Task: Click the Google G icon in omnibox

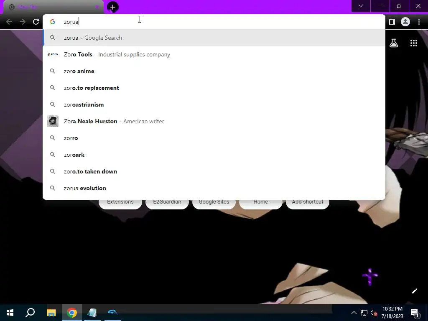Action: point(53,22)
